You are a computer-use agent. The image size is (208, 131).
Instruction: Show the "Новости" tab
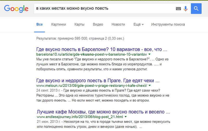click(118, 24)
